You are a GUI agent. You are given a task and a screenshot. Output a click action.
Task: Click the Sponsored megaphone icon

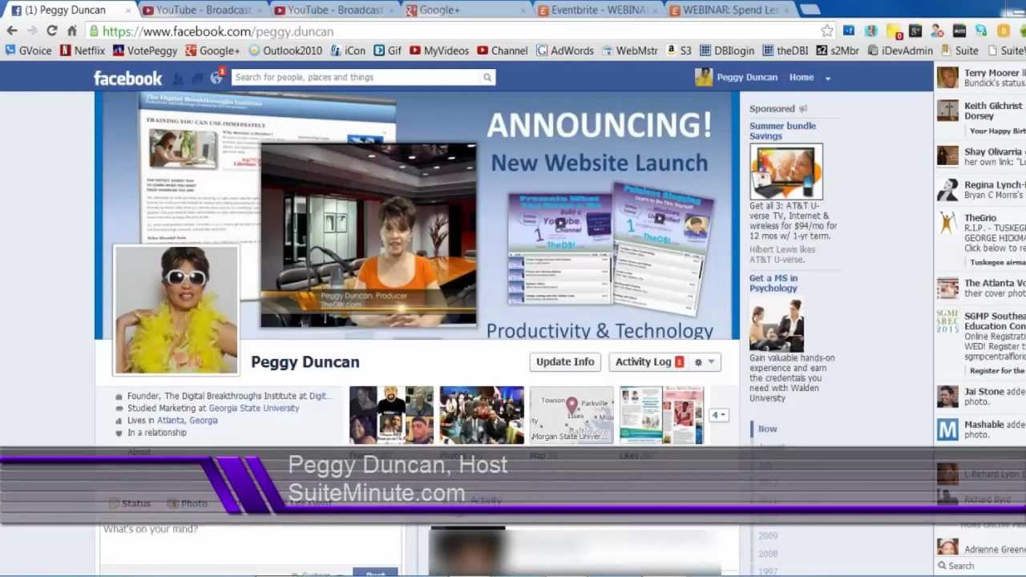point(803,109)
